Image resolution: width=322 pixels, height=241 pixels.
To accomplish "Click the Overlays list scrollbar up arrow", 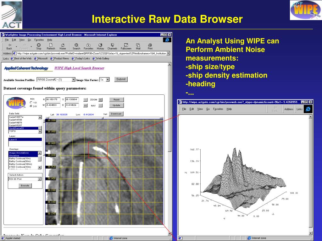I will pos(40,153).
